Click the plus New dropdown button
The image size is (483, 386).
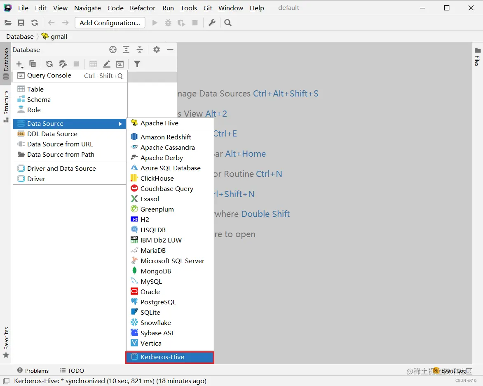tap(20, 64)
